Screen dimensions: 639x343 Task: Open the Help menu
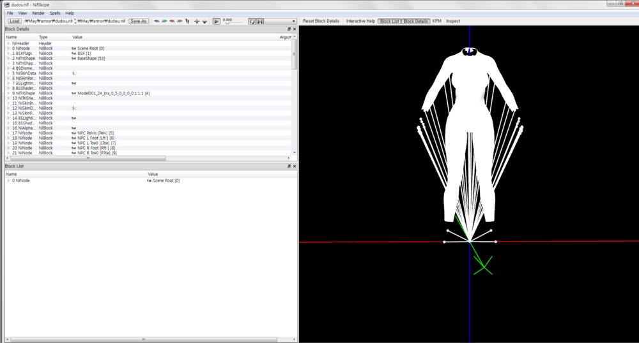[x=70, y=13]
